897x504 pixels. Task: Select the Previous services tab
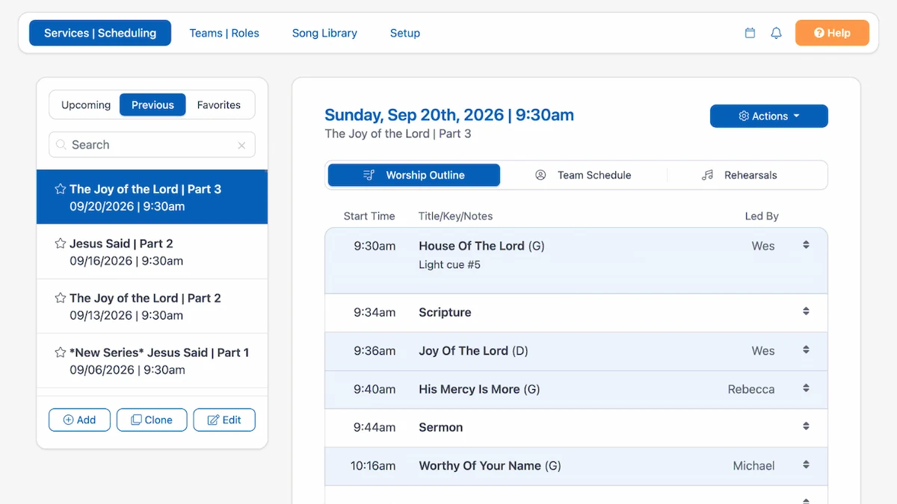(x=152, y=105)
